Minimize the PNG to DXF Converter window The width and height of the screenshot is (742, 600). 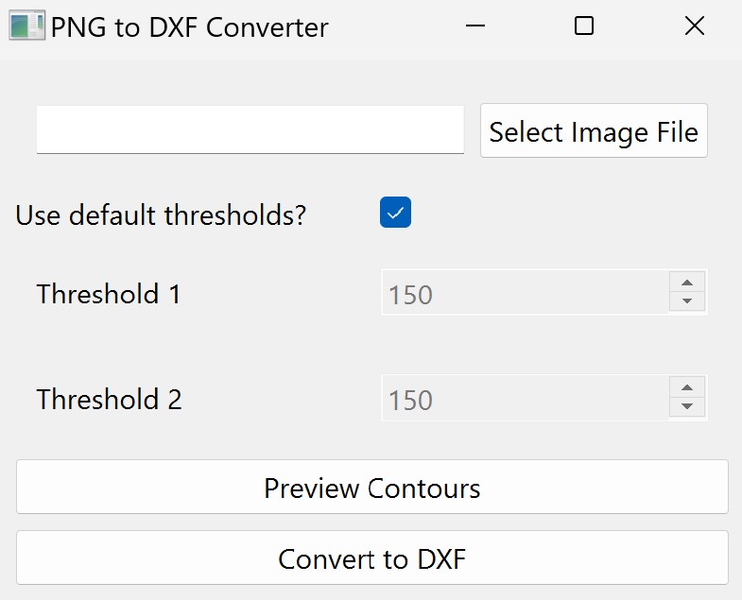[475, 26]
